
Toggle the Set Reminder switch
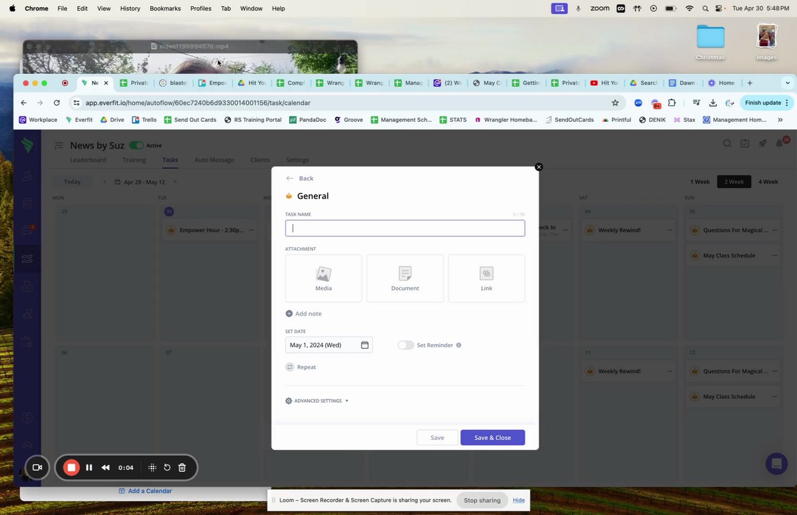click(406, 345)
